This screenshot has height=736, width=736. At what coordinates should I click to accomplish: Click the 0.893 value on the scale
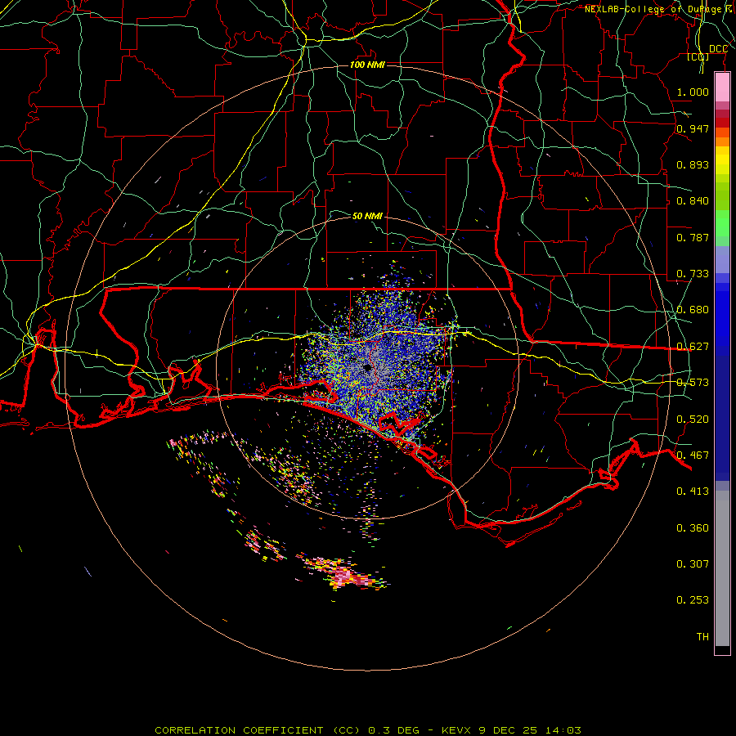click(693, 164)
